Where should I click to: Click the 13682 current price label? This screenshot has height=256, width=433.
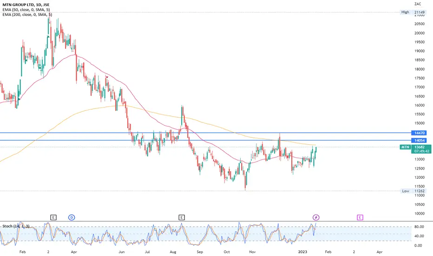pos(419,147)
